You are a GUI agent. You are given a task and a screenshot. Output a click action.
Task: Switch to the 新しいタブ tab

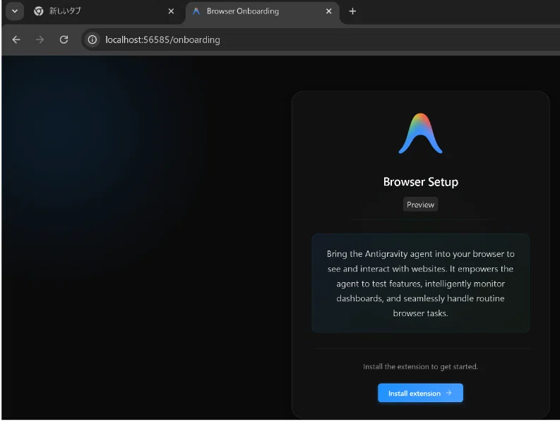point(104,11)
